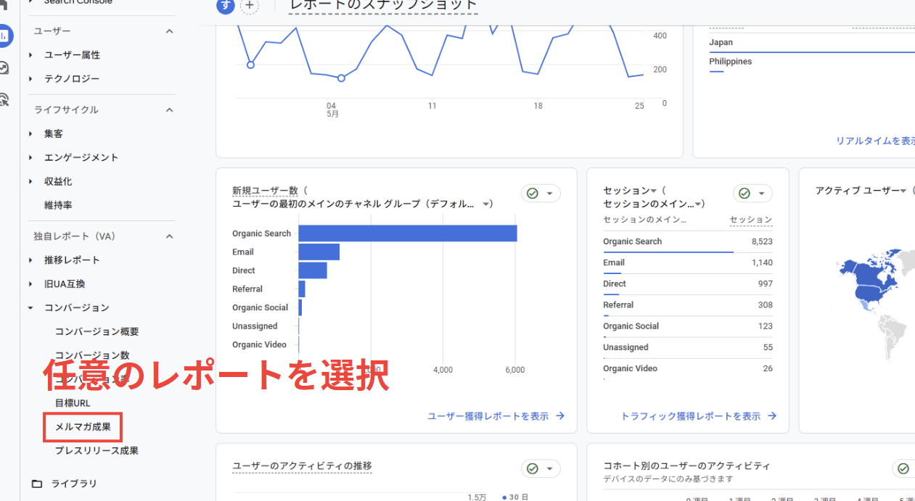Open the 目標URL report
915x501 pixels.
point(73,402)
